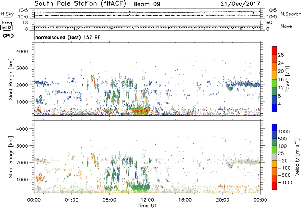Image resolution: width=301 pixels, height=208 pixels.
Task: Click the positive "500" Velocity color bar label
Action: click(283, 139)
